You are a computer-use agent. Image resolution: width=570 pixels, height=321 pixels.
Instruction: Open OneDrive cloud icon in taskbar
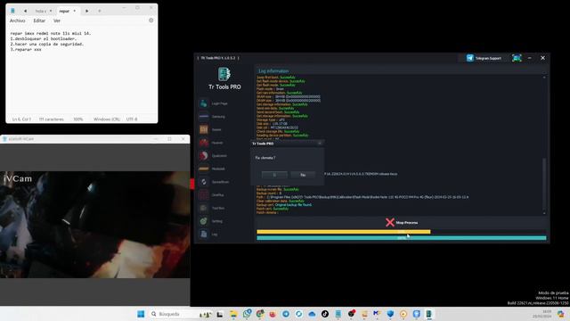pyautogui.click(x=312, y=314)
